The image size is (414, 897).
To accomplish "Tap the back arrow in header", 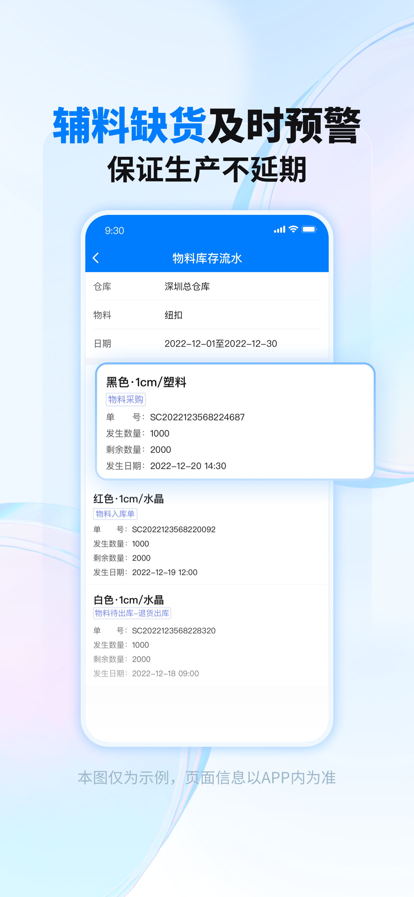I will [x=96, y=258].
